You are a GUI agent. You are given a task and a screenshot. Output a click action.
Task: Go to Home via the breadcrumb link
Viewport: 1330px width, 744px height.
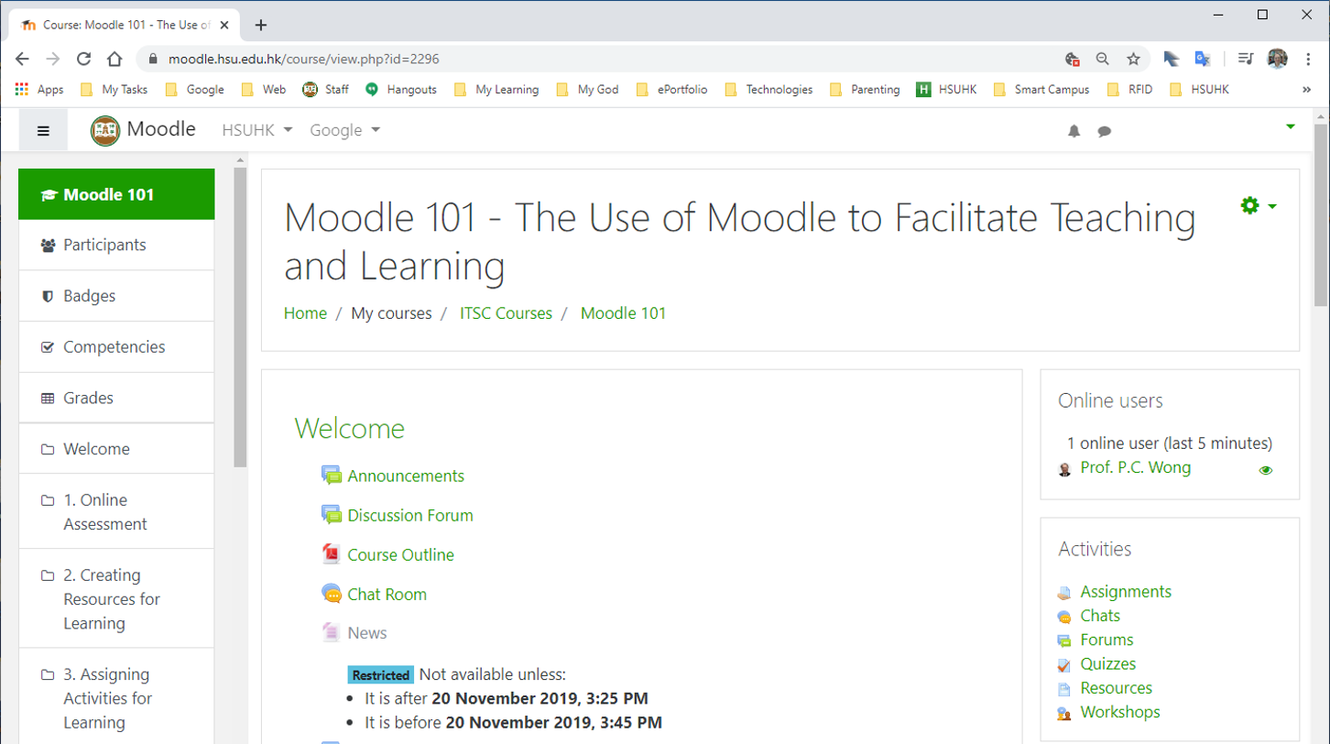[305, 312]
